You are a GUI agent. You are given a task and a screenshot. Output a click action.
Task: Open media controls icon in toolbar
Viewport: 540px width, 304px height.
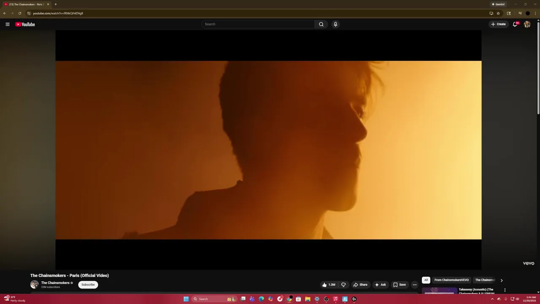[520, 13]
